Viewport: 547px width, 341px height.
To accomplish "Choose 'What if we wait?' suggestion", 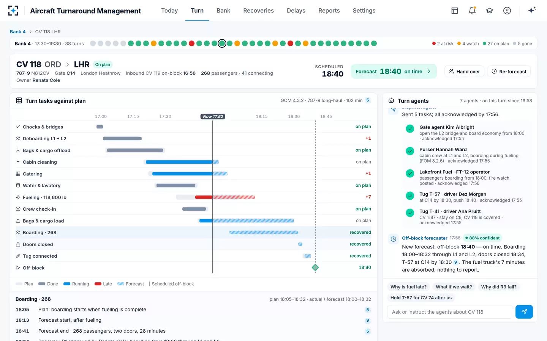I will coord(454,287).
